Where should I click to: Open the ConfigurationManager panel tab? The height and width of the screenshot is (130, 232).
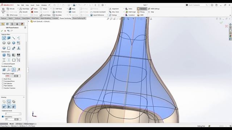click(x=12, y=24)
